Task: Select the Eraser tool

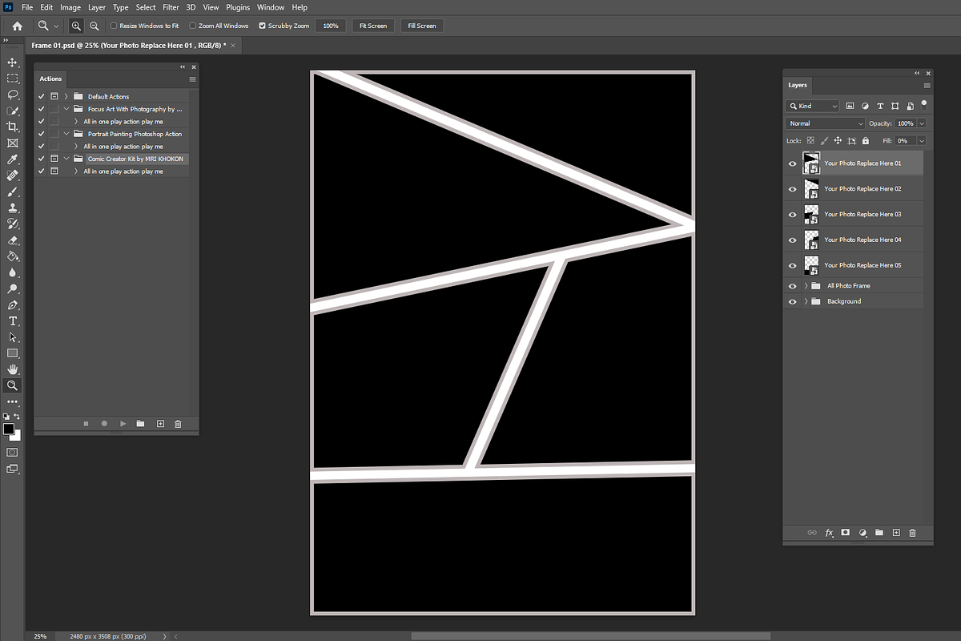Action: (x=12, y=240)
